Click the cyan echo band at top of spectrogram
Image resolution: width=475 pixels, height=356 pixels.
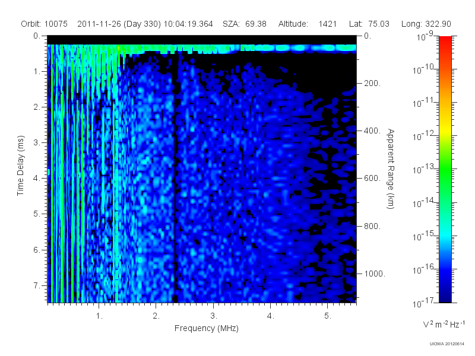point(202,49)
